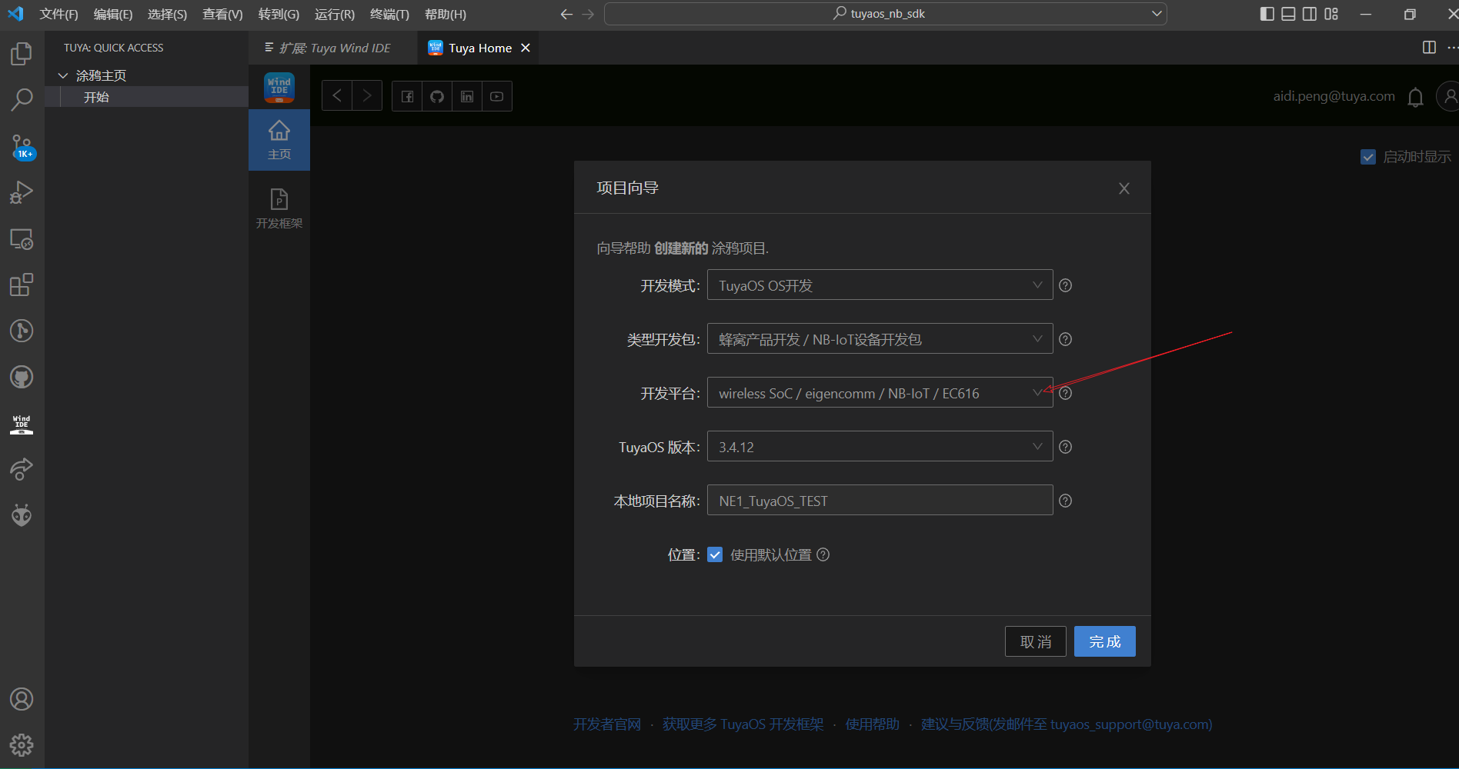Close the Tuya Home tab
The image size is (1459, 769).
[x=526, y=48]
